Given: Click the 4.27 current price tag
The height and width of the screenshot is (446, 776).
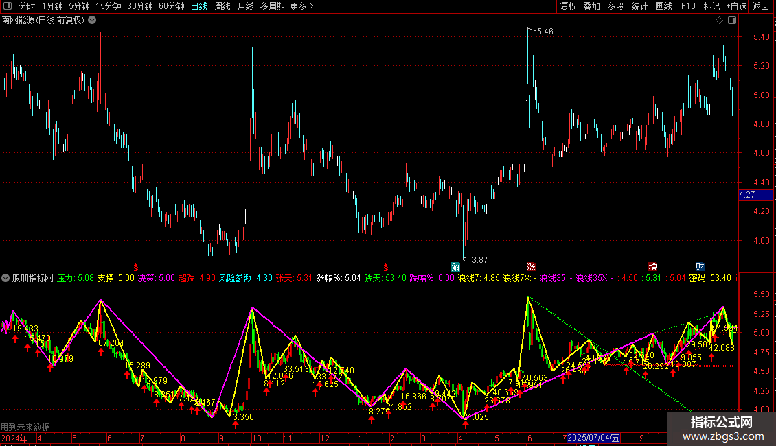Looking at the screenshot, I should (x=755, y=195).
